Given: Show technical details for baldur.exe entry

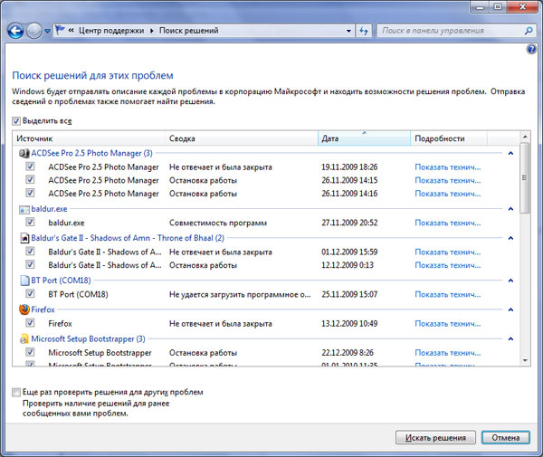Looking at the screenshot, I should (x=447, y=223).
